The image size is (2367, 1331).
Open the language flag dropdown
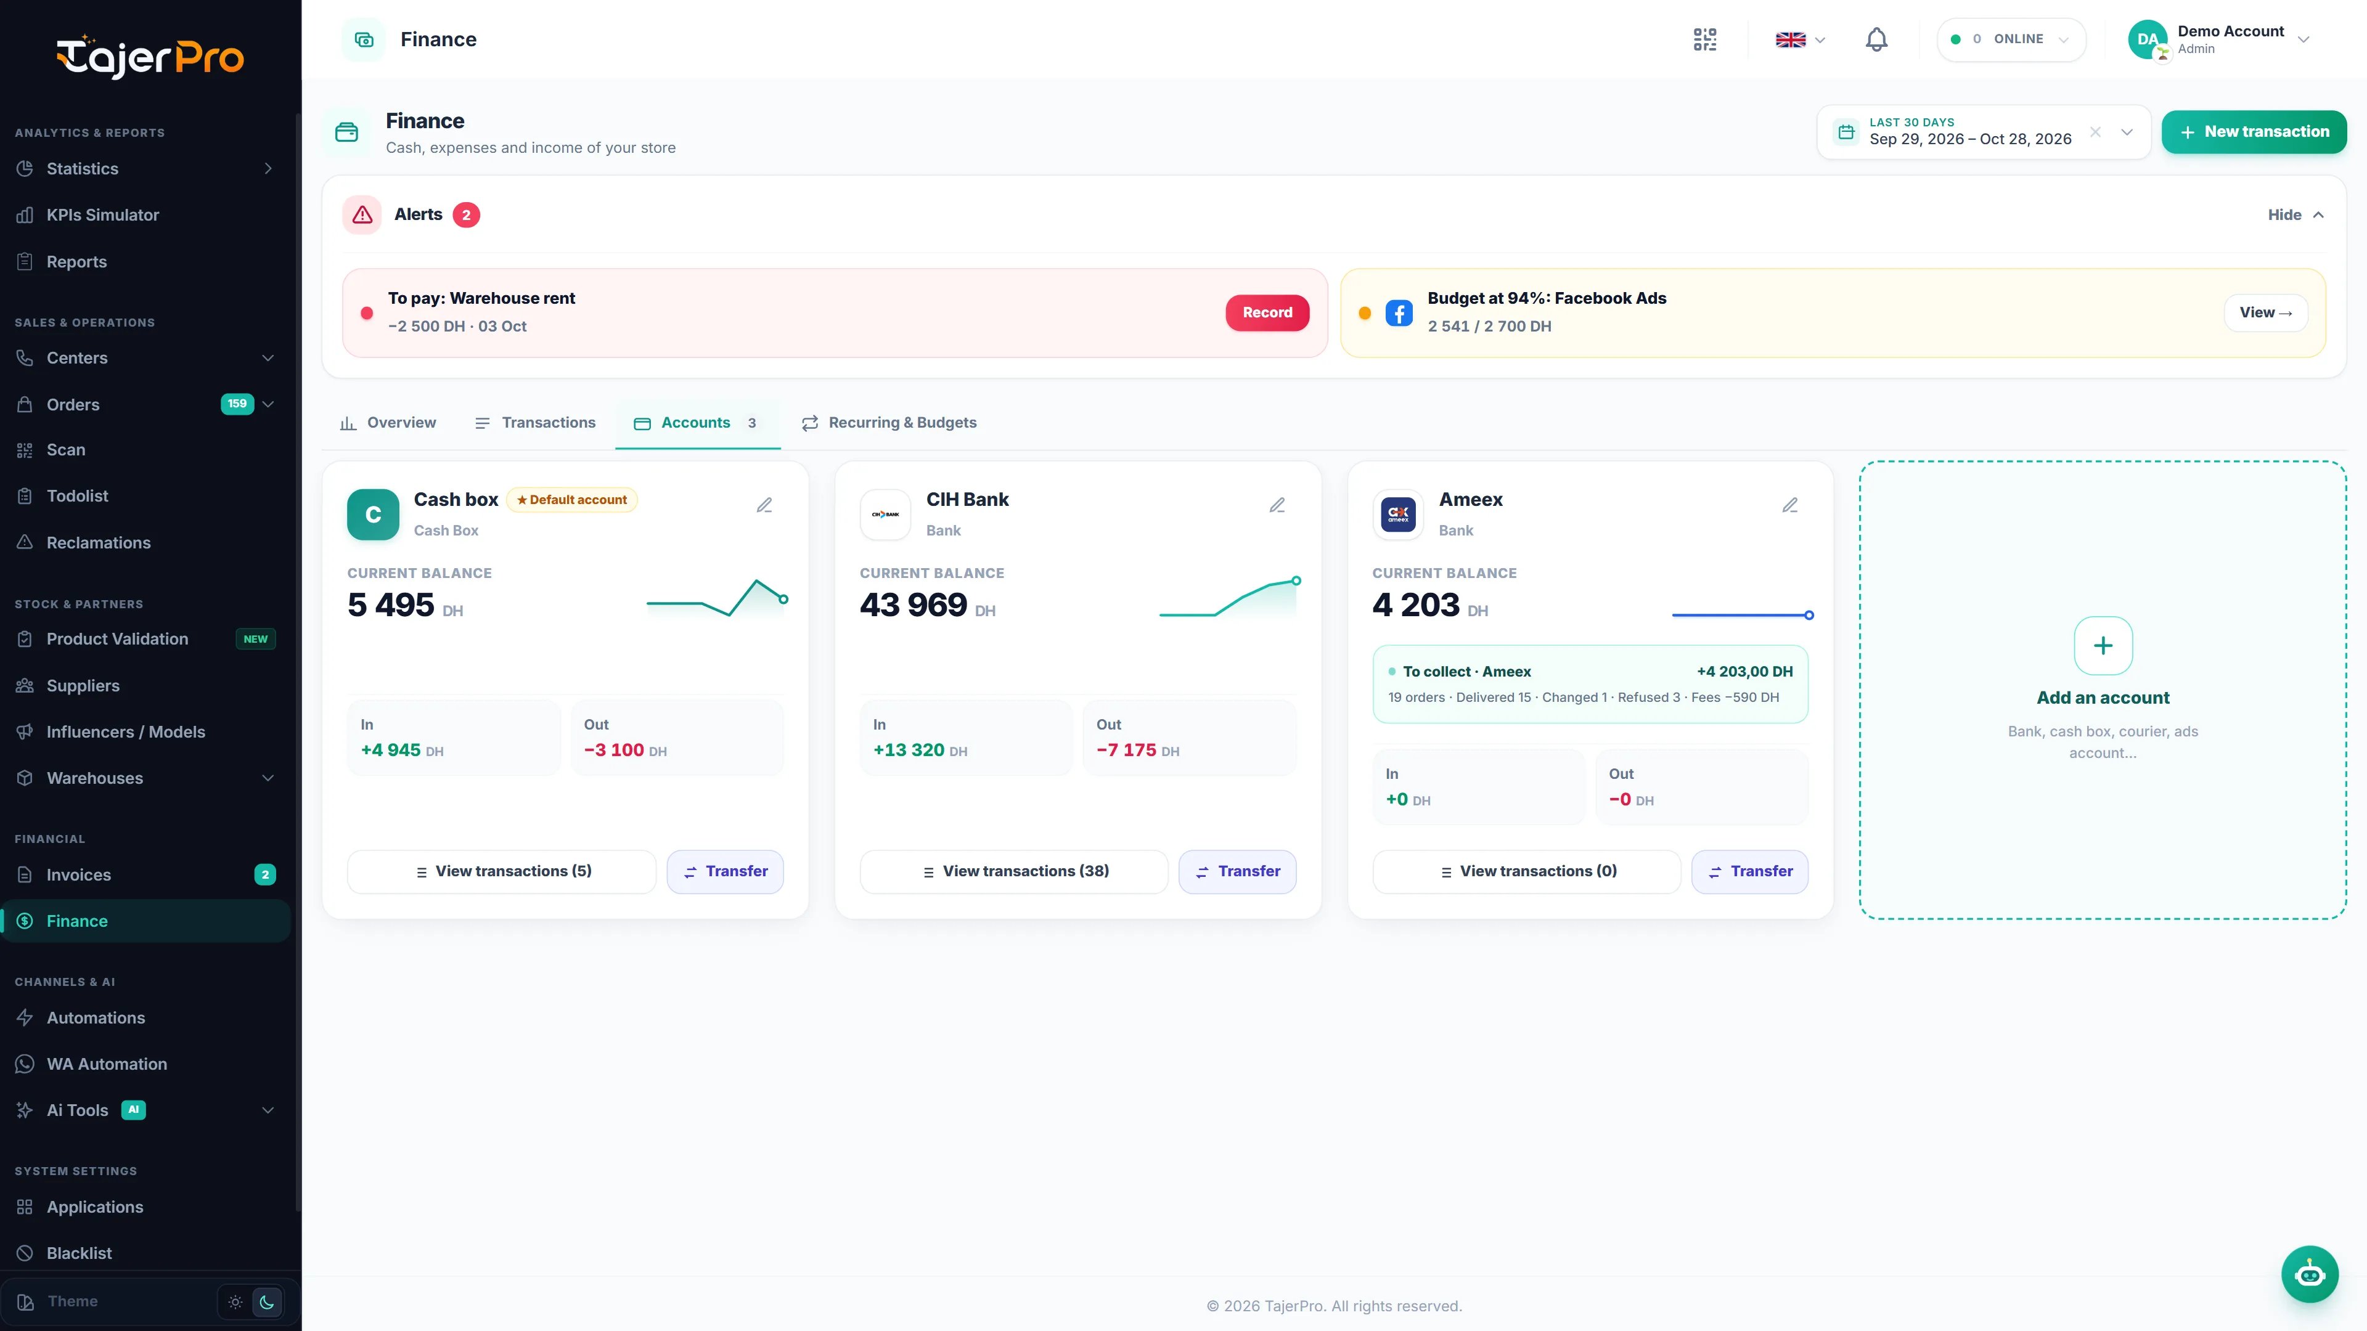[1800, 39]
